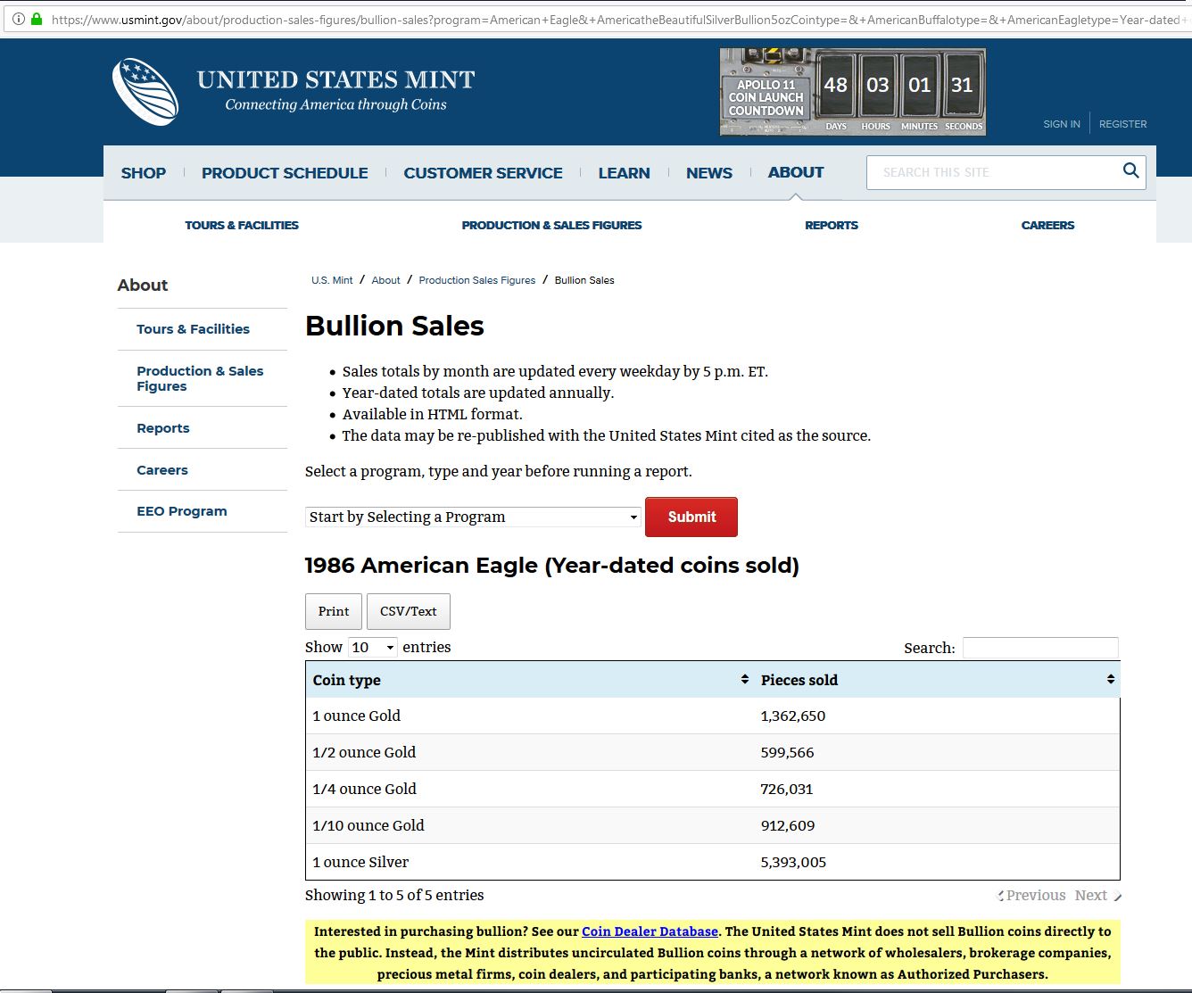Open the LEARN menu

click(624, 173)
